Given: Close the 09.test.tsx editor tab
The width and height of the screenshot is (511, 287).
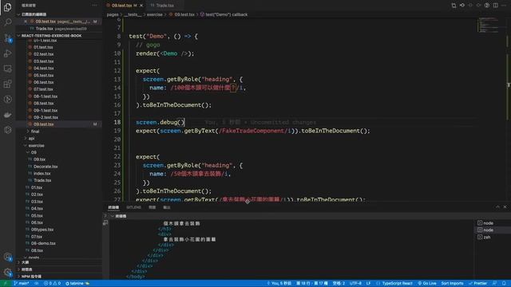Looking at the screenshot, I should pos(141,6).
